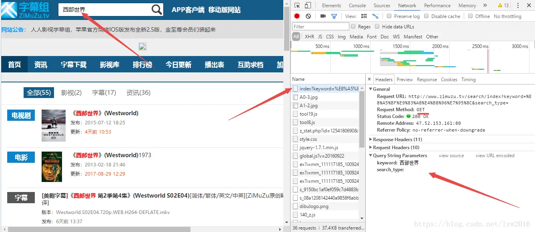
Task: Select the All filter type
Action: coord(296,36)
